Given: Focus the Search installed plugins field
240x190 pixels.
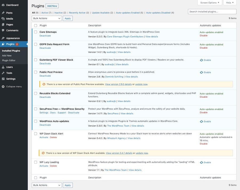Looking at the screenshot, I should coord(212,12).
